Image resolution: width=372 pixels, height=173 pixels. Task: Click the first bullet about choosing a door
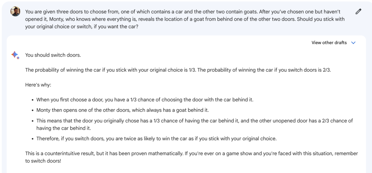pos(145,99)
